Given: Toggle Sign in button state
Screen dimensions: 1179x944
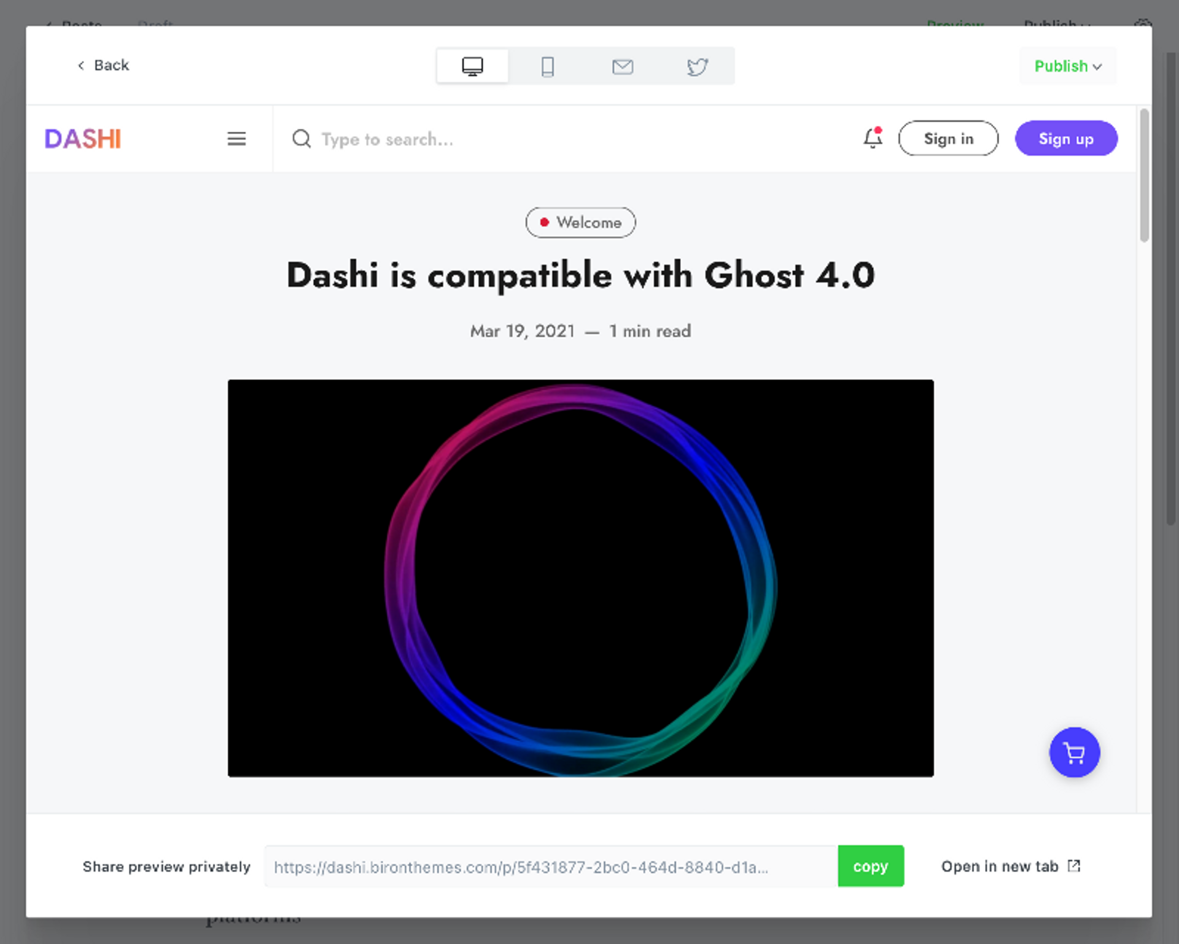Looking at the screenshot, I should click(x=948, y=139).
